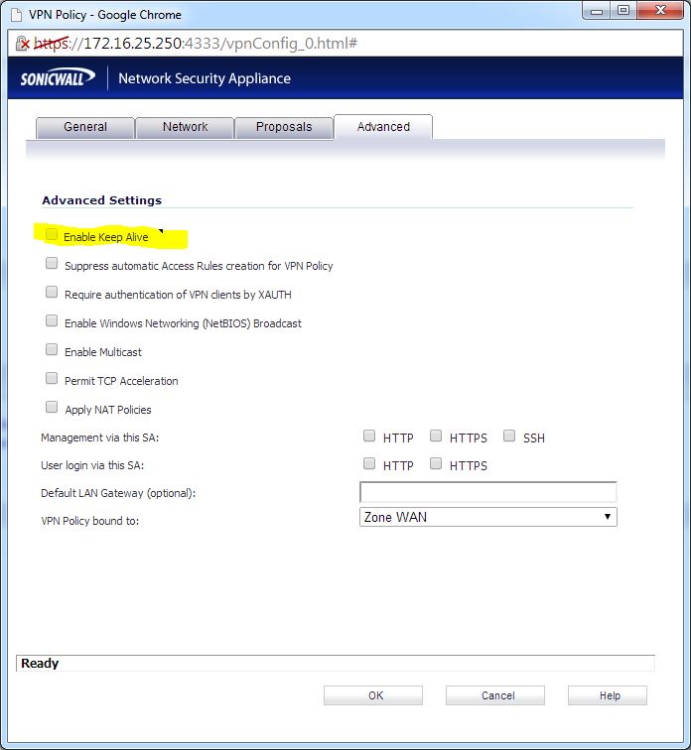691x750 pixels.
Task: Click the SonicWall logo in header
Action: pos(58,78)
